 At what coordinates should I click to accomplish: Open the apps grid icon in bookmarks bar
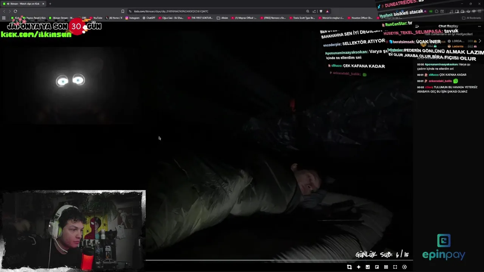[x=4, y=18]
